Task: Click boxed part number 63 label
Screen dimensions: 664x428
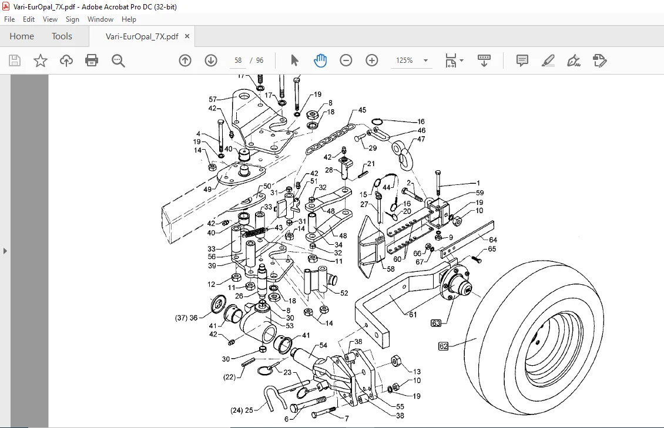Action: click(x=436, y=323)
